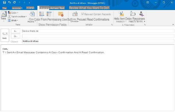Open the Tipi di carattere dropdown
Image resolution: width=175 pixels, height=112 pixels.
click(17, 17)
